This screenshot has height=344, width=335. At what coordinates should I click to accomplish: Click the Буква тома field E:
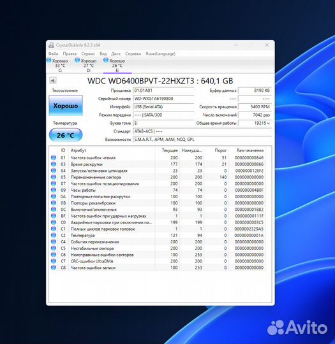point(163,123)
